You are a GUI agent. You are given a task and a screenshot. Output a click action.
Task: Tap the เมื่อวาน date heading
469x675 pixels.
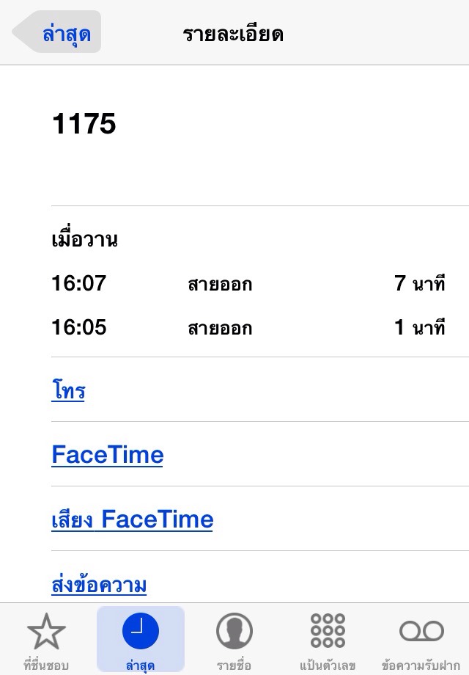pyautogui.click(x=85, y=239)
